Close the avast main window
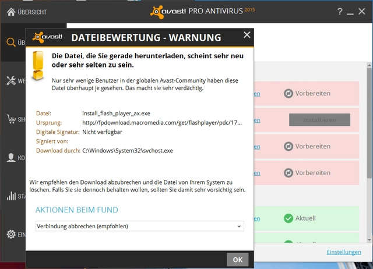Image resolution: width=373 pixels, height=269 pixels. [361, 12]
